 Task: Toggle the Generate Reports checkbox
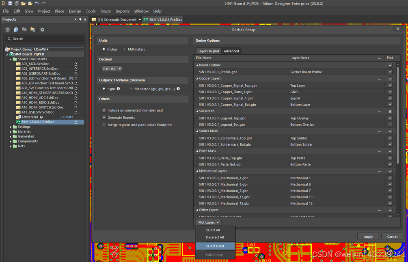click(104, 118)
